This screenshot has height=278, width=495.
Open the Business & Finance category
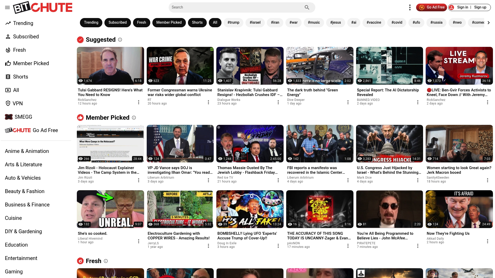(27, 205)
